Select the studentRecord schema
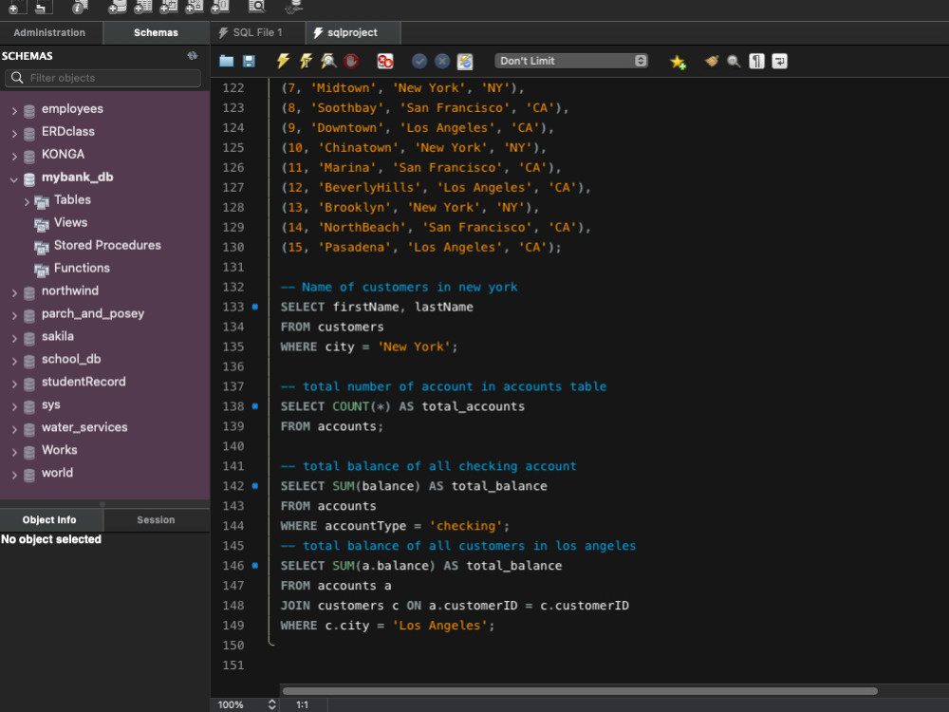 tap(84, 382)
